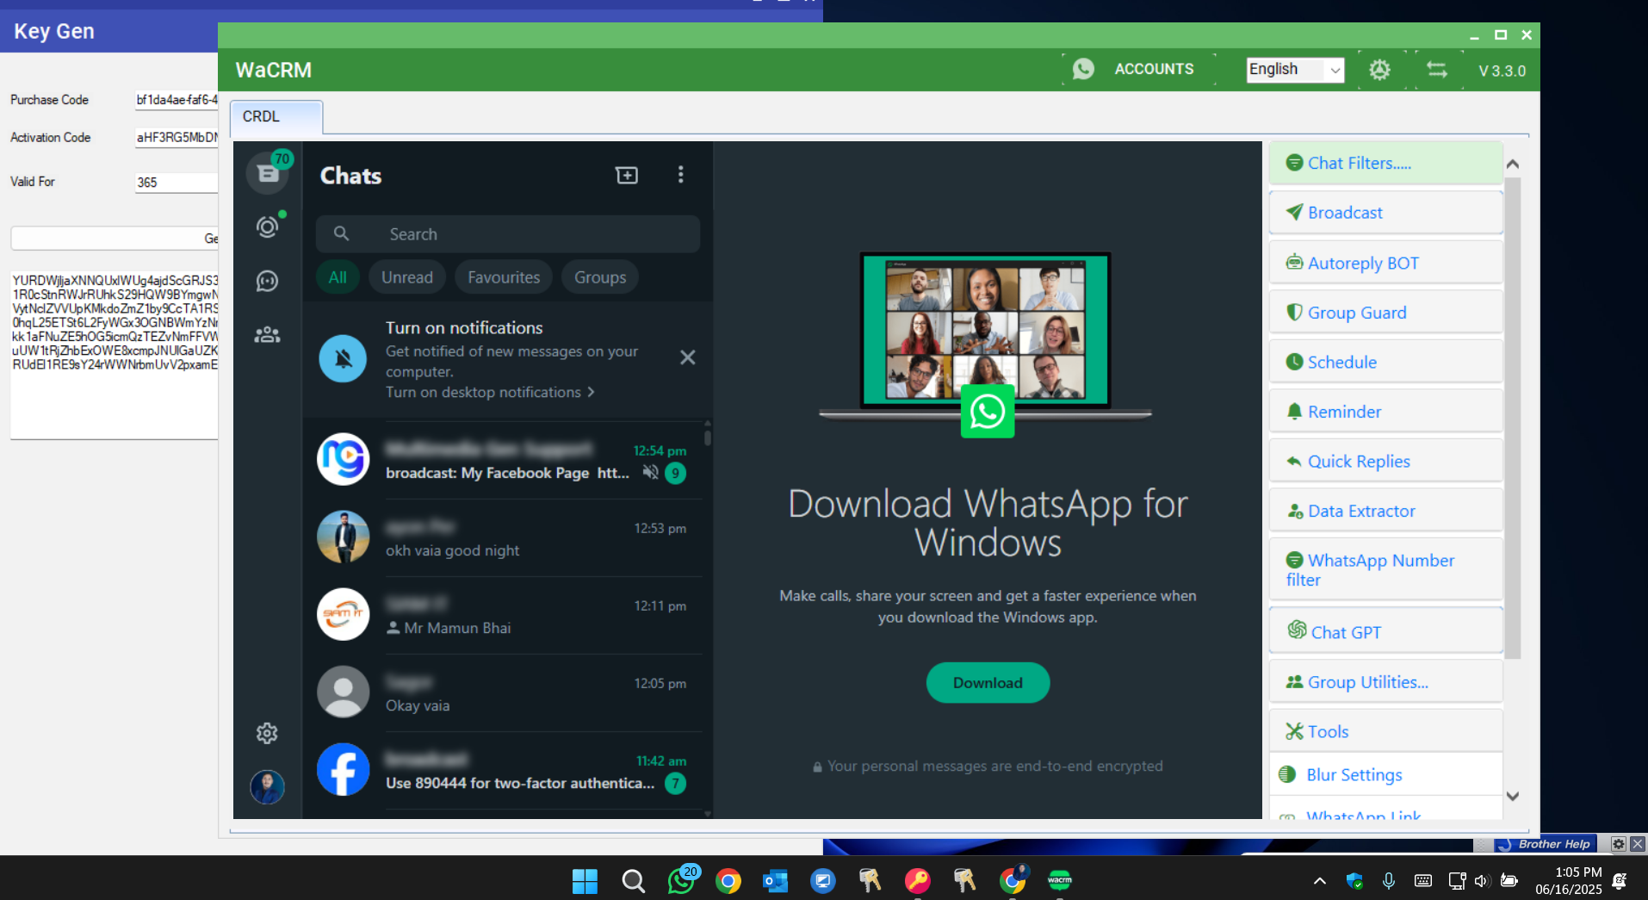The width and height of the screenshot is (1648, 900).
Task: Click Valid For field in Key Gen
Action: (177, 183)
